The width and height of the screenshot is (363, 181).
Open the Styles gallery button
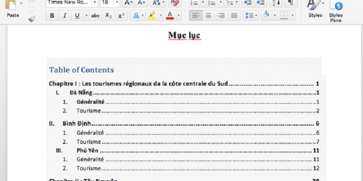click(x=315, y=9)
